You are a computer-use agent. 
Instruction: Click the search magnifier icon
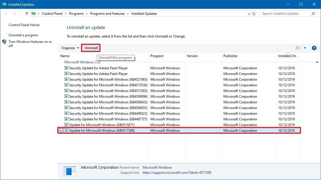click(313, 14)
